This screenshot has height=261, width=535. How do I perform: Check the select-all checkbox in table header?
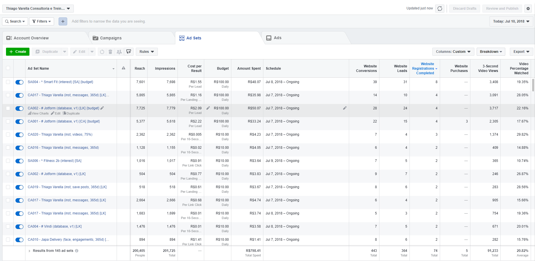[8, 68]
